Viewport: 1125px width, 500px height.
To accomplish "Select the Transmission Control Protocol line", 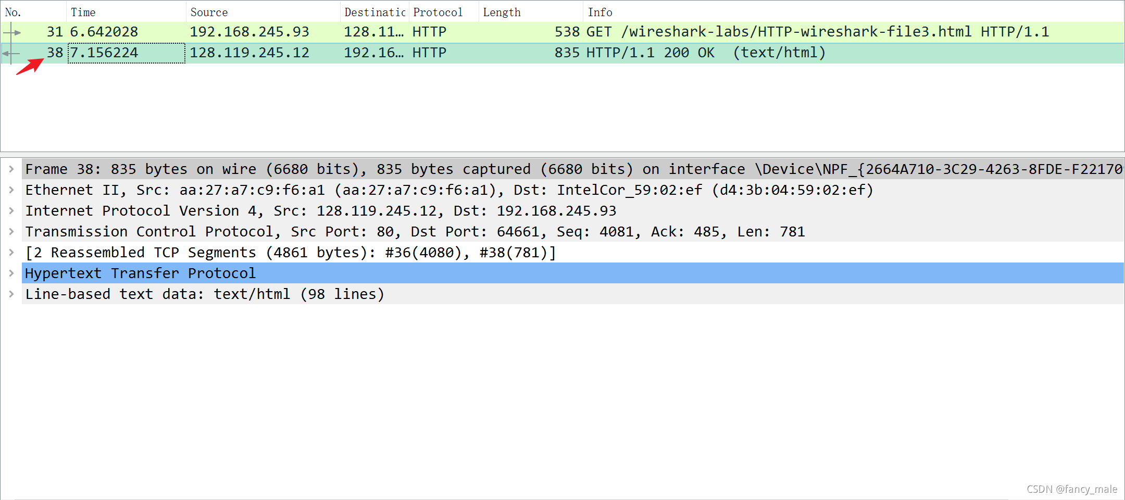I will tap(573, 231).
